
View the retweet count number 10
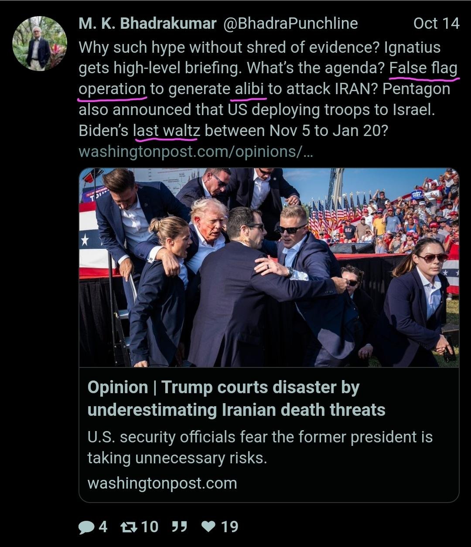(x=150, y=527)
